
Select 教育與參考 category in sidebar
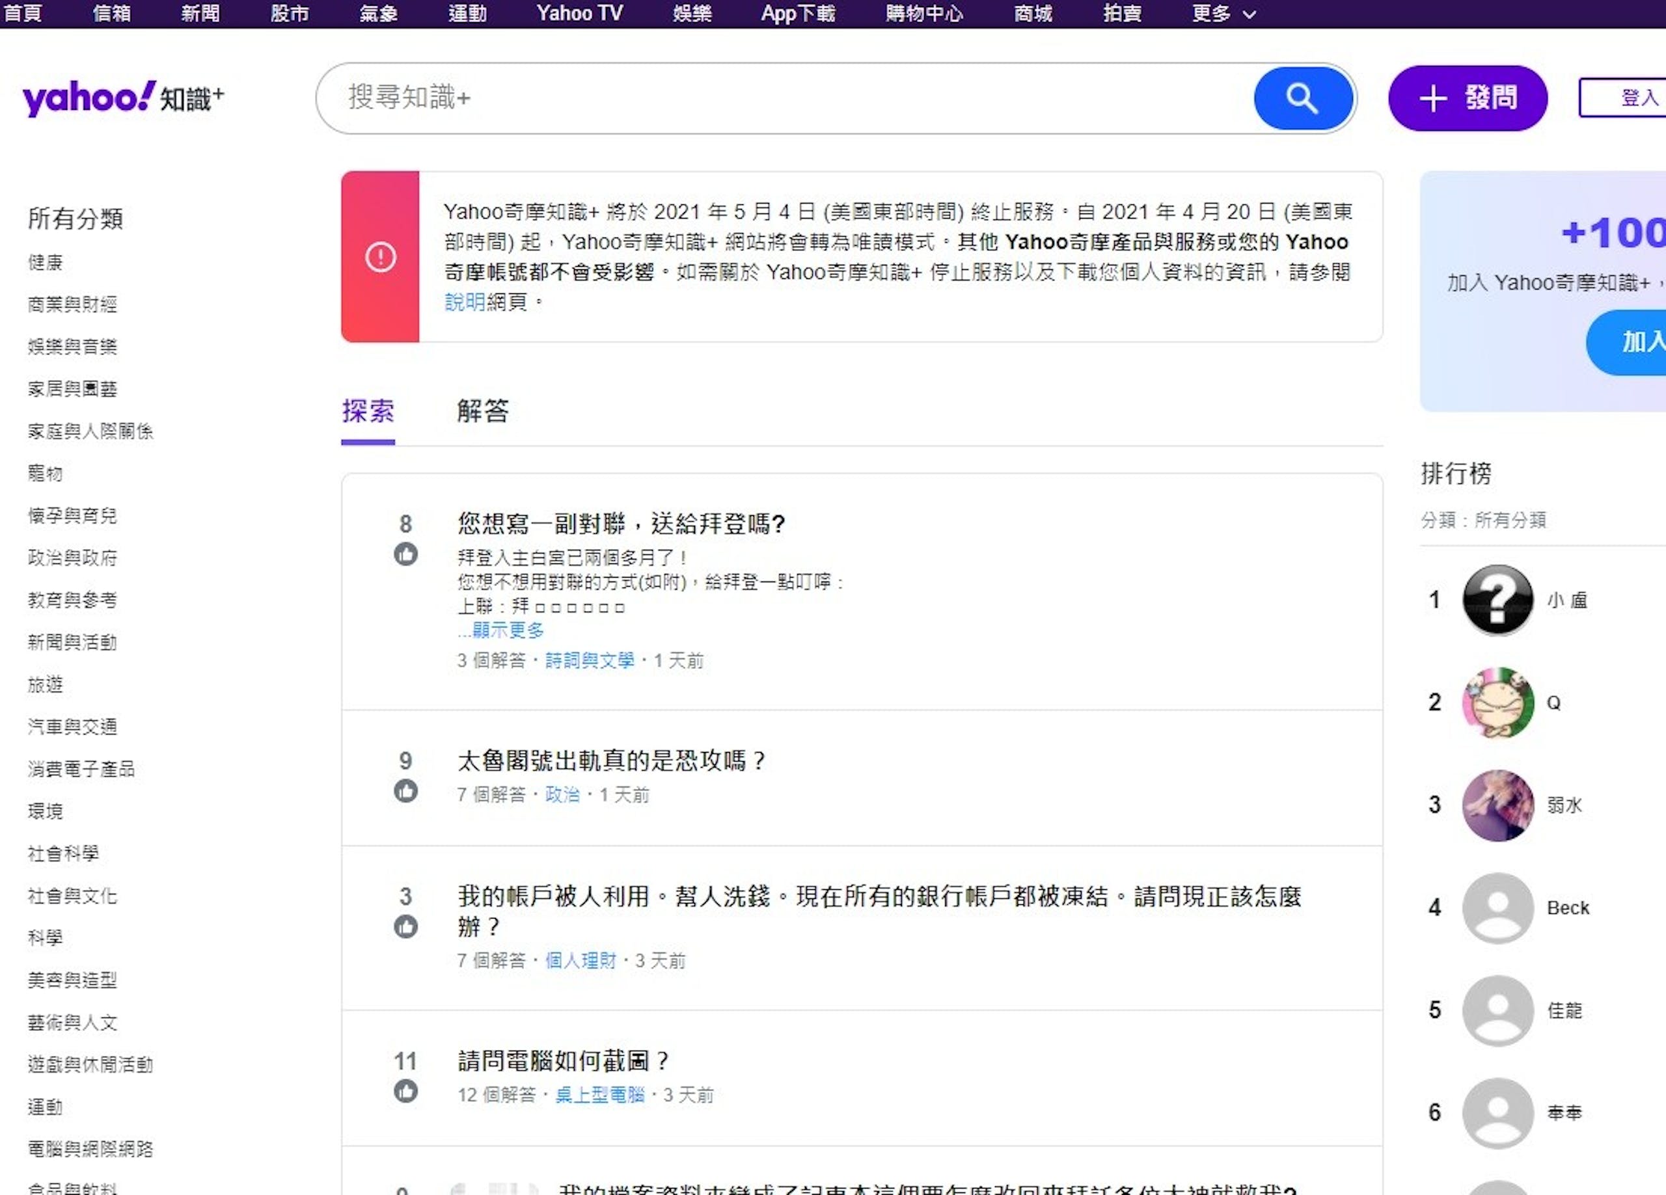point(72,600)
